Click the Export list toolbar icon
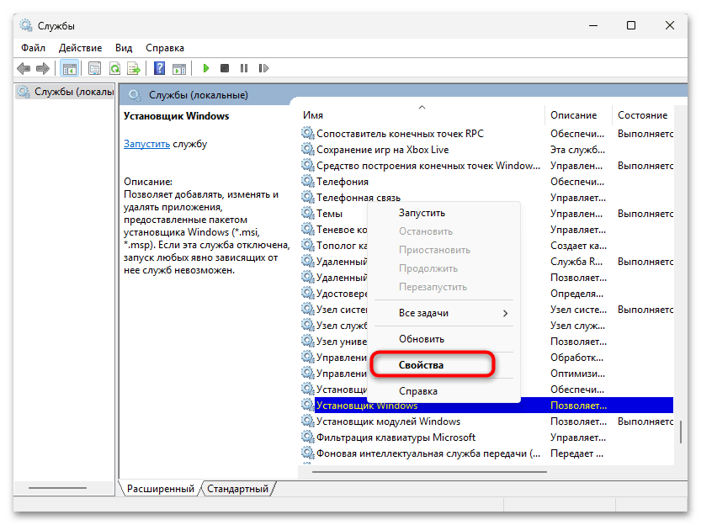 coord(134,68)
